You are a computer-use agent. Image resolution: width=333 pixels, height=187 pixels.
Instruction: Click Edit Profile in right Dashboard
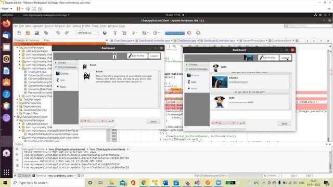coord(268,58)
